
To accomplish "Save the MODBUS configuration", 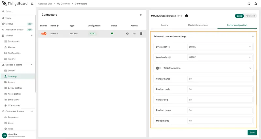I will [252, 132].
